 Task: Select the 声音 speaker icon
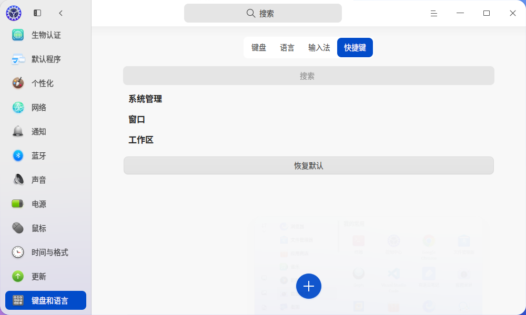point(18,180)
